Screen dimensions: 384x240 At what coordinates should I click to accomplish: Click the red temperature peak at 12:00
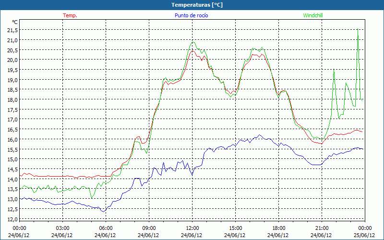pos(192,51)
